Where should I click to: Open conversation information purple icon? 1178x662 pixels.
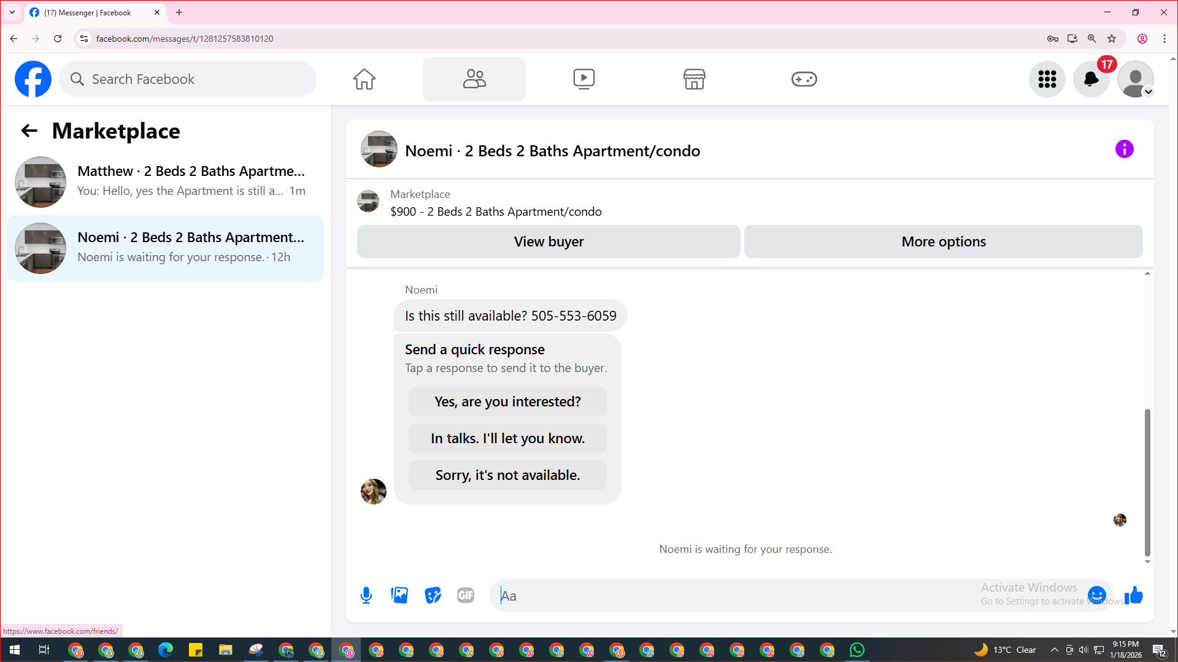tap(1124, 149)
